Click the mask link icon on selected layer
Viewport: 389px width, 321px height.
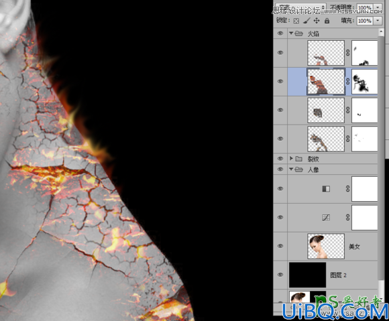click(x=348, y=81)
